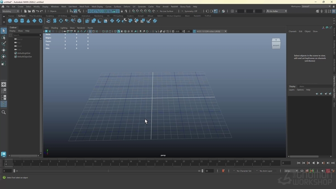
Task: Activate the Select tool in the toolbox
Action: (4, 31)
